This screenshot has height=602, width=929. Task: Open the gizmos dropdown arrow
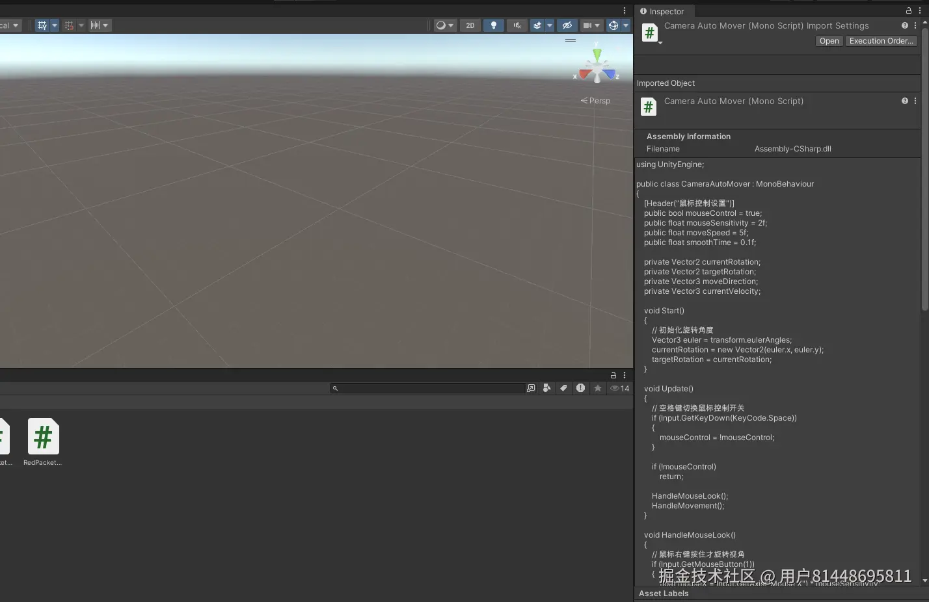point(626,25)
